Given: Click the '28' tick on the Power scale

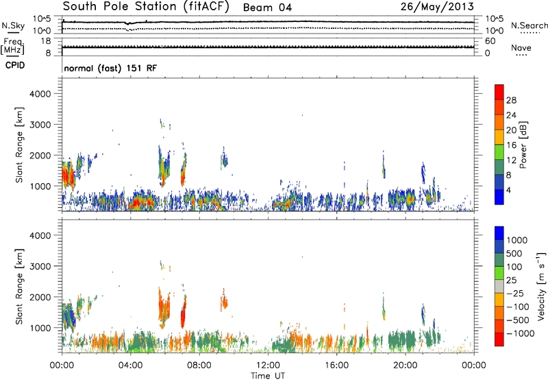Looking at the screenshot, I should 511,100.
